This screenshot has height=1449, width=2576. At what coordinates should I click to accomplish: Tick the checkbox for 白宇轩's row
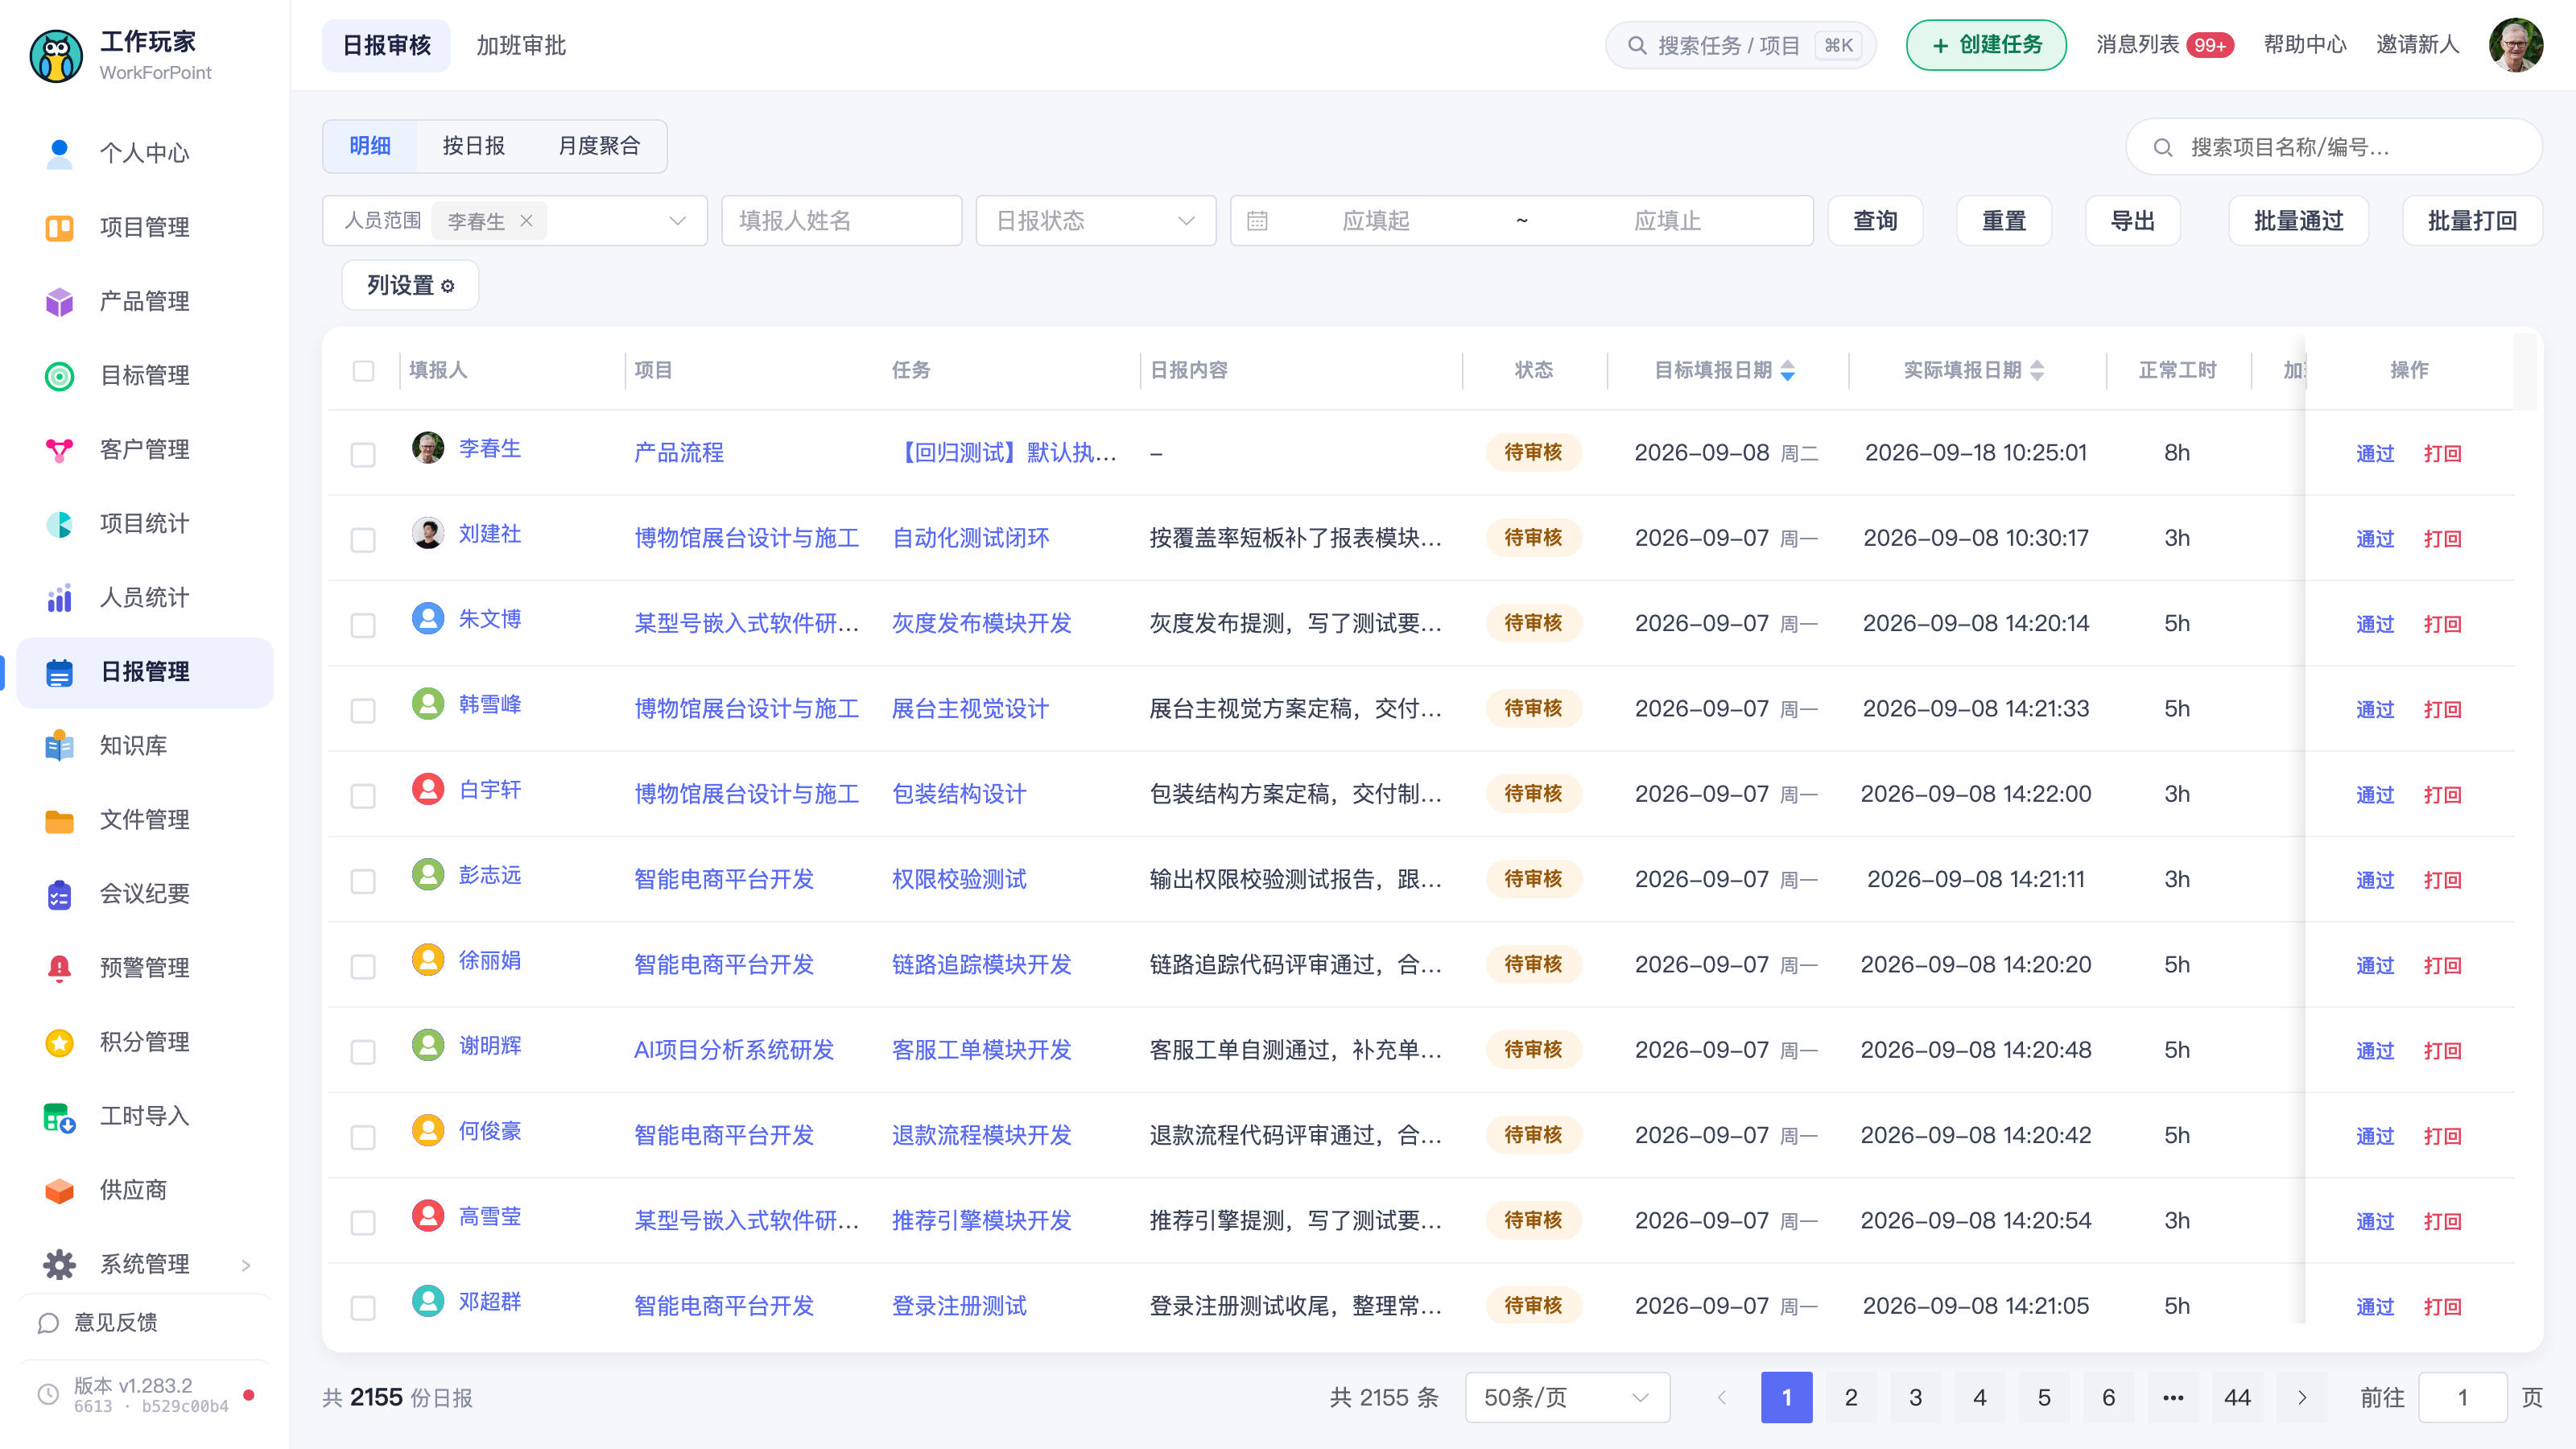[x=363, y=796]
